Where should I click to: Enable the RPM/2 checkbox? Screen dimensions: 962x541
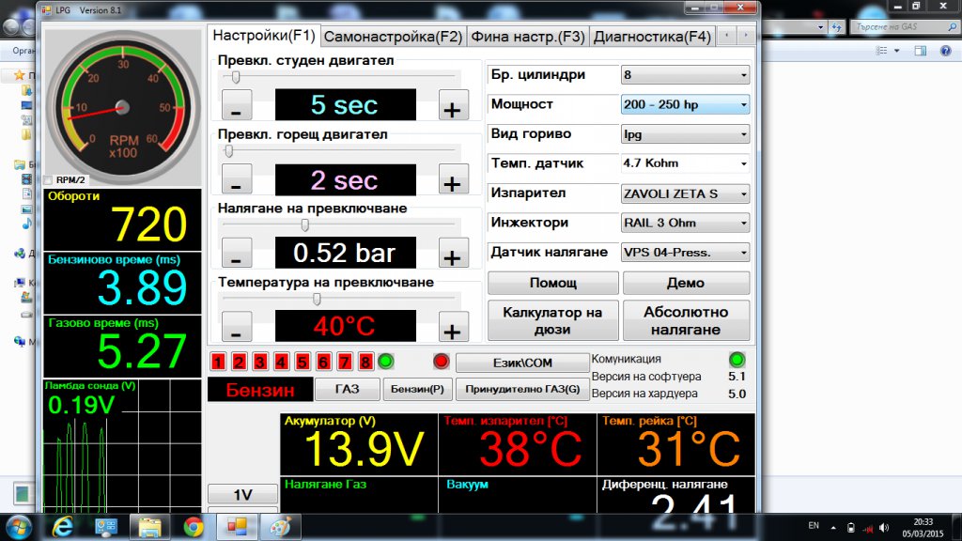50,179
